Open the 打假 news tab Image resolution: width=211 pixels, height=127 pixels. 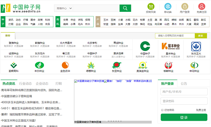tap(59, 84)
